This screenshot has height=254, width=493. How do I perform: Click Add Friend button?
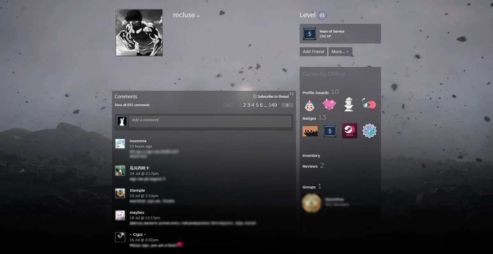tap(313, 52)
